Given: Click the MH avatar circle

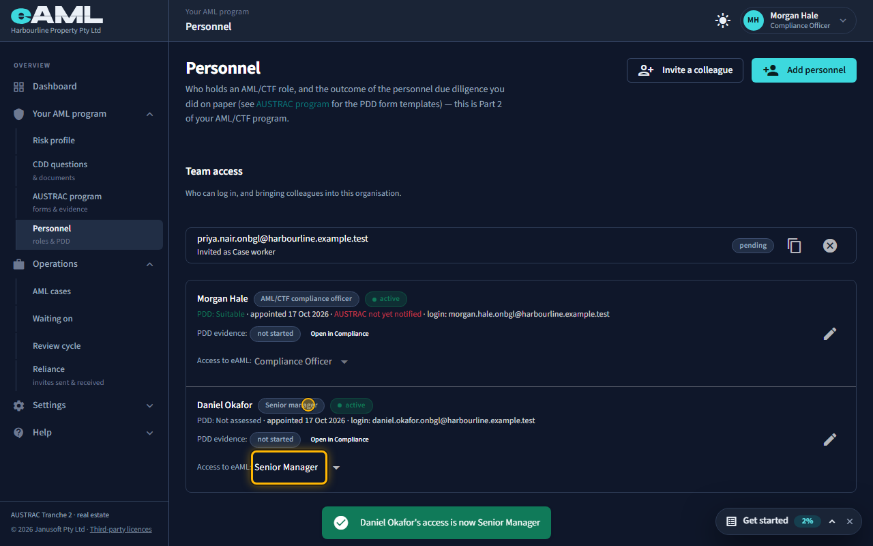Looking at the screenshot, I should point(754,20).
